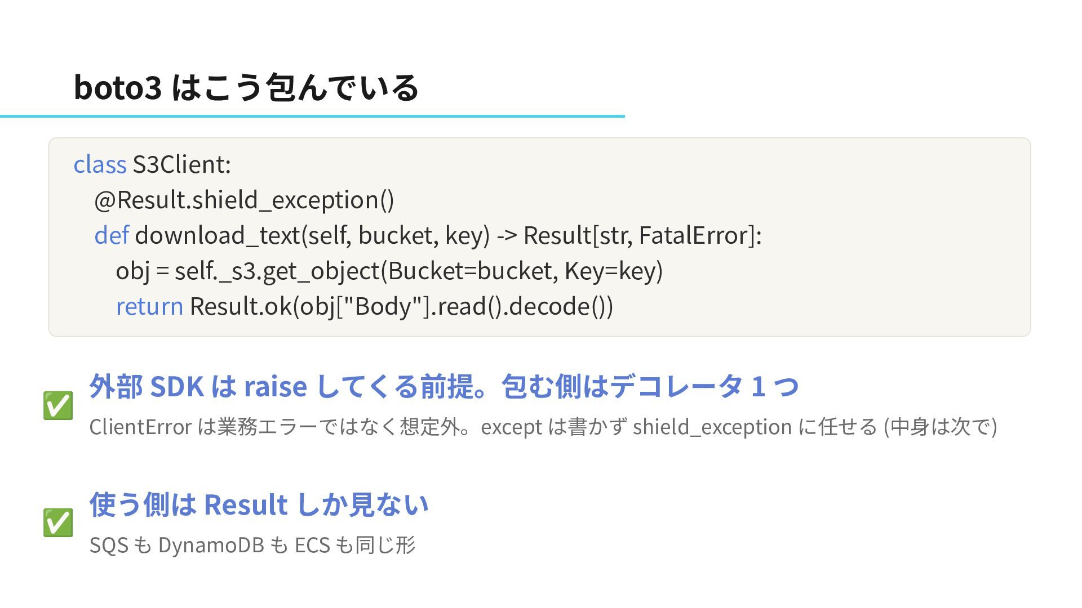Click the 'Result[str, FatalError]:' return type
Viewport: 1082px width, 608px height.
(x=642, y=235)
